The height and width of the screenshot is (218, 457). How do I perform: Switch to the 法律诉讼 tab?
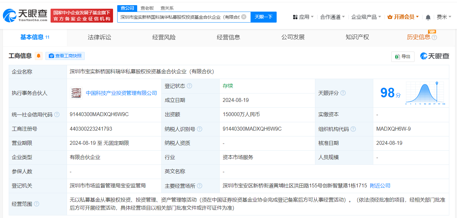[x=99, y=37]
